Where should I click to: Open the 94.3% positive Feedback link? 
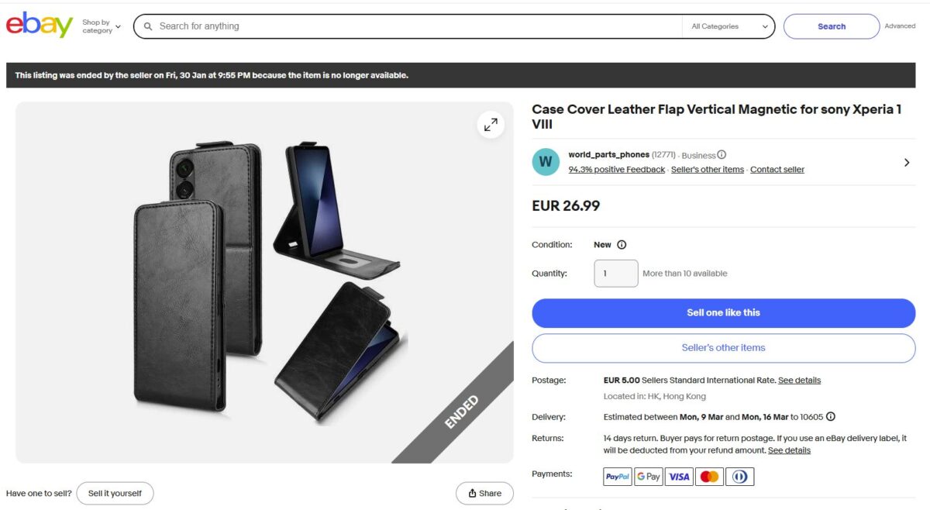click(x=617, y=170)
